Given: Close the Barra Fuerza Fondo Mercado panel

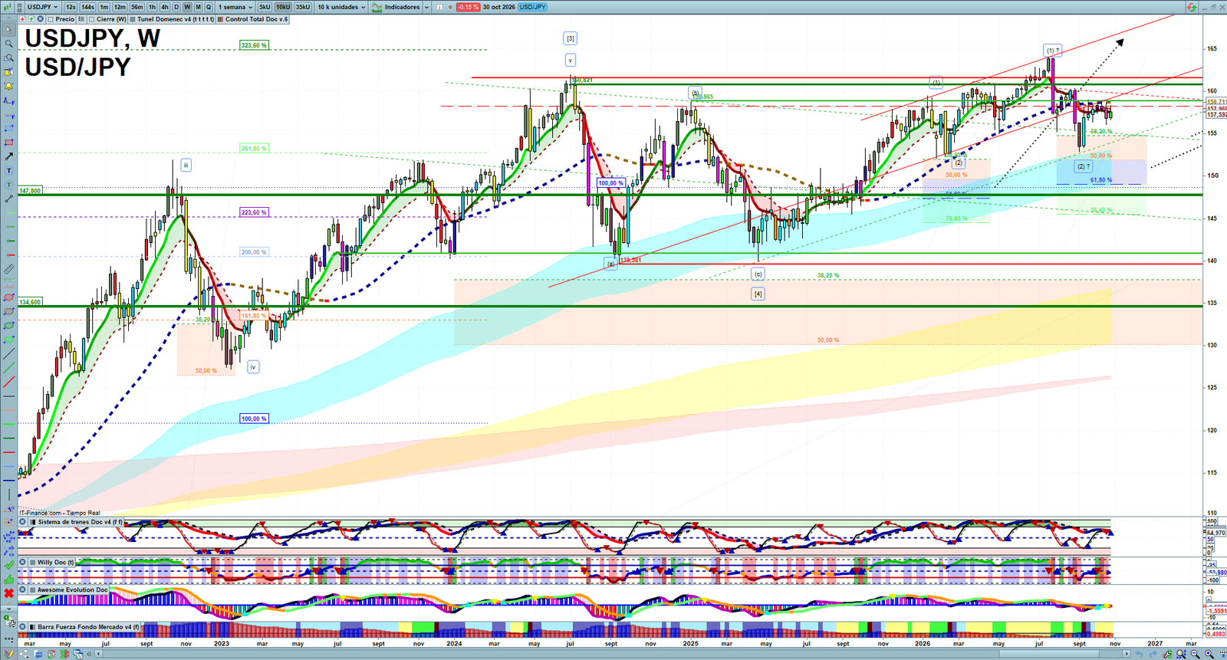Looking at the screenshot, I should click(23, 627).
